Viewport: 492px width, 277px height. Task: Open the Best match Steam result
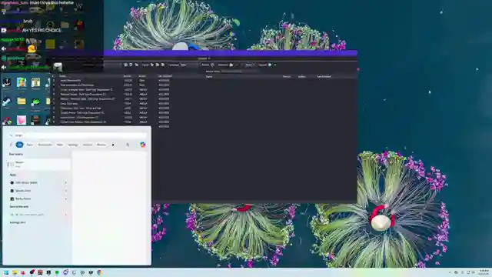click(39, 164)
